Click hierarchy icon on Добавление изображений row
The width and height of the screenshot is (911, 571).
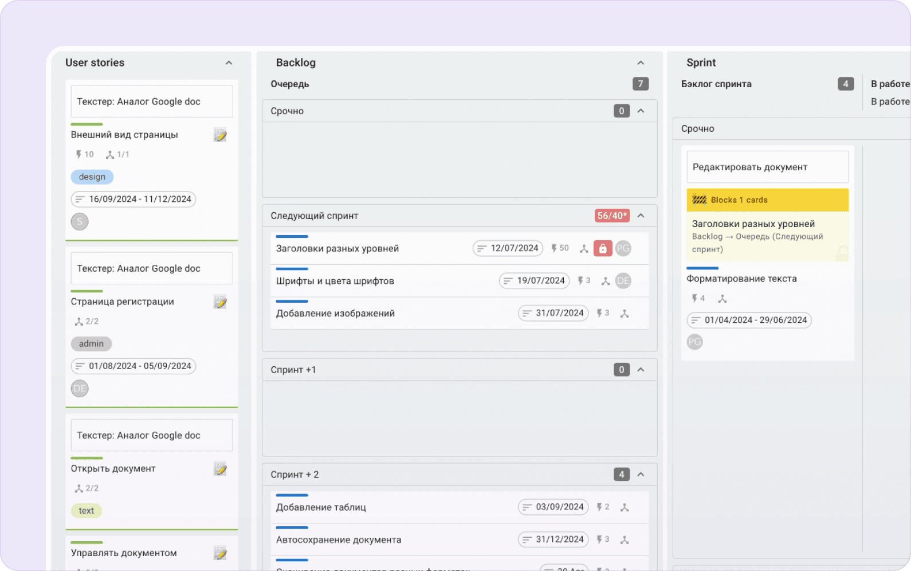click(x=625, y=314)
